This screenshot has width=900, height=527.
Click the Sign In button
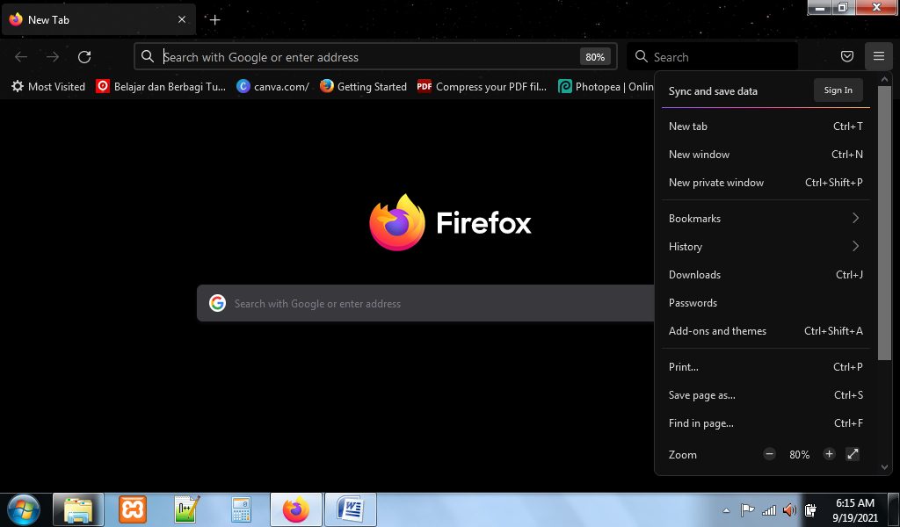coord(838,90)
